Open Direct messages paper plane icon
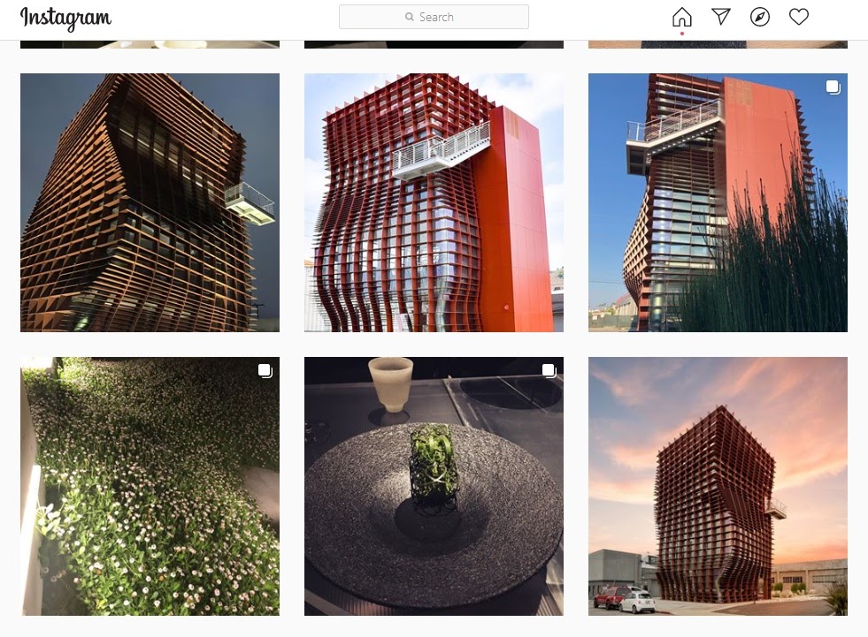This screenshot has width=868, height=637. [x=721, y=17]
